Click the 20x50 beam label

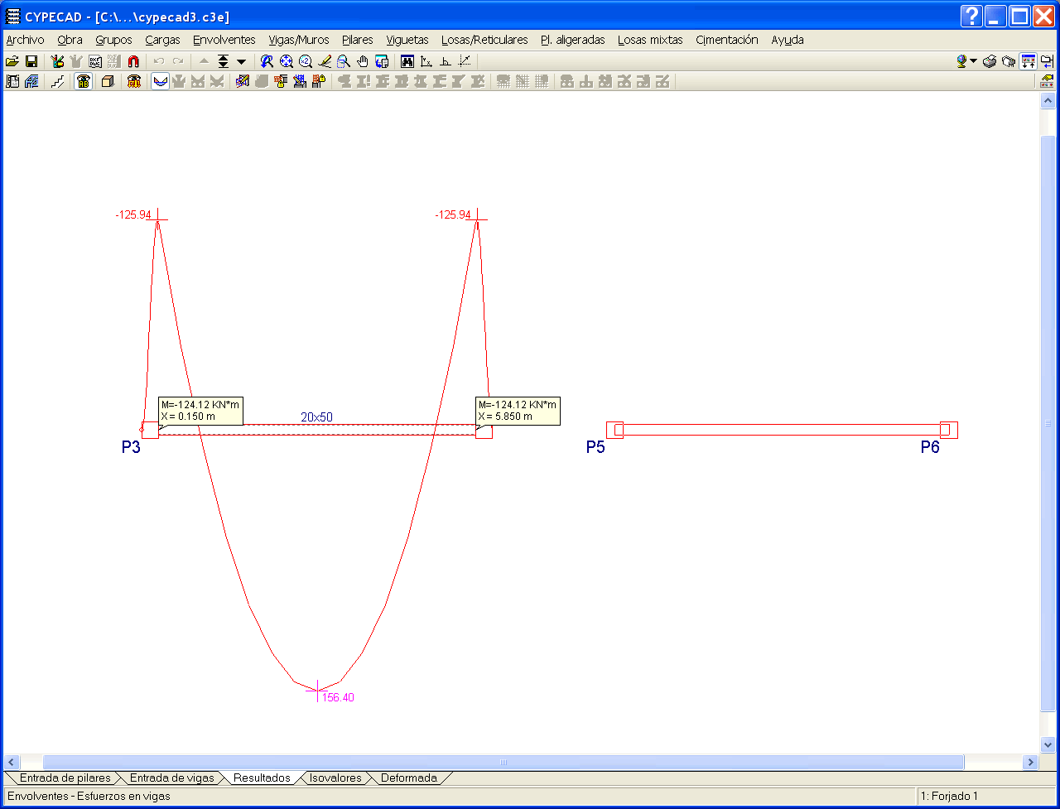[x=316, y=417]
